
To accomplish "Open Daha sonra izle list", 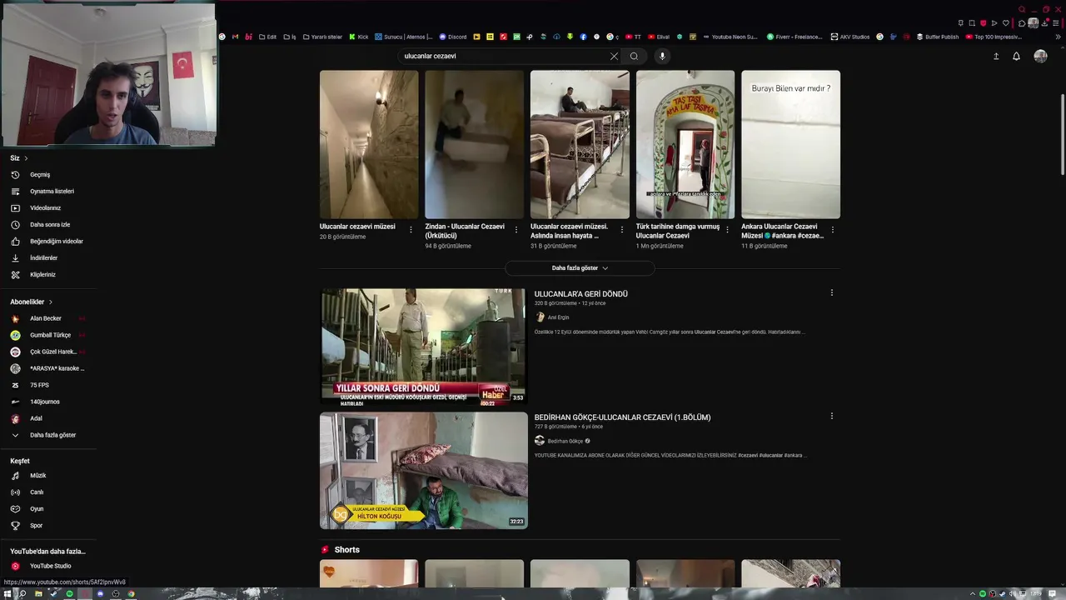I will [48, 224].
